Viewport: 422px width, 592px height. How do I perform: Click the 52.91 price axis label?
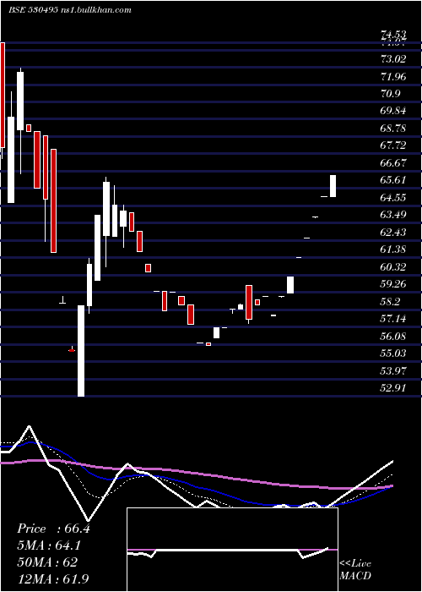point(393,387)
